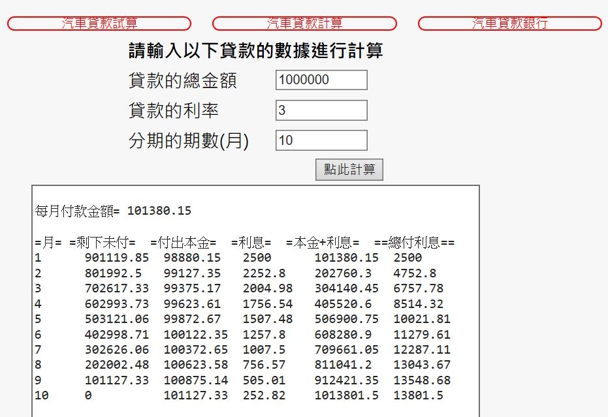Click the 請輸入以下貸款的數據進行計算 heading
Viewport: 608px width, 417px height.
tap(256, 51)
